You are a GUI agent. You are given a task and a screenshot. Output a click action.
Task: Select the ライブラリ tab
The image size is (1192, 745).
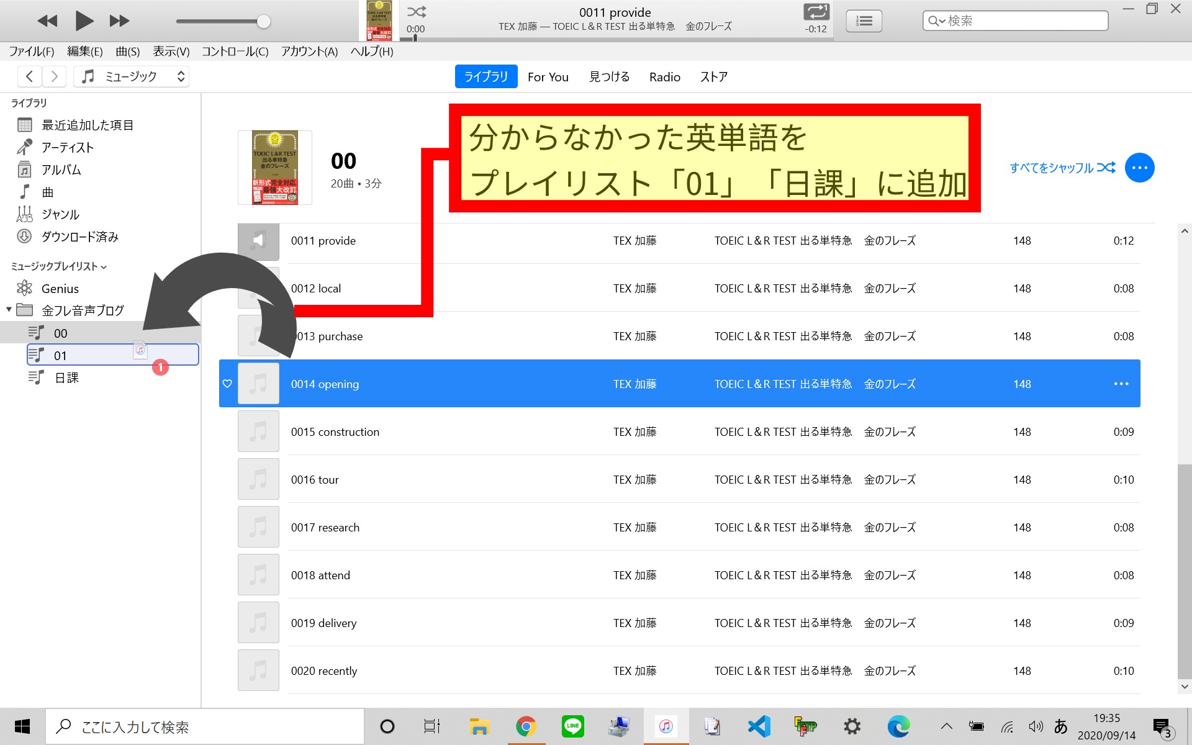pyautogui.click(x=486, y=76)
